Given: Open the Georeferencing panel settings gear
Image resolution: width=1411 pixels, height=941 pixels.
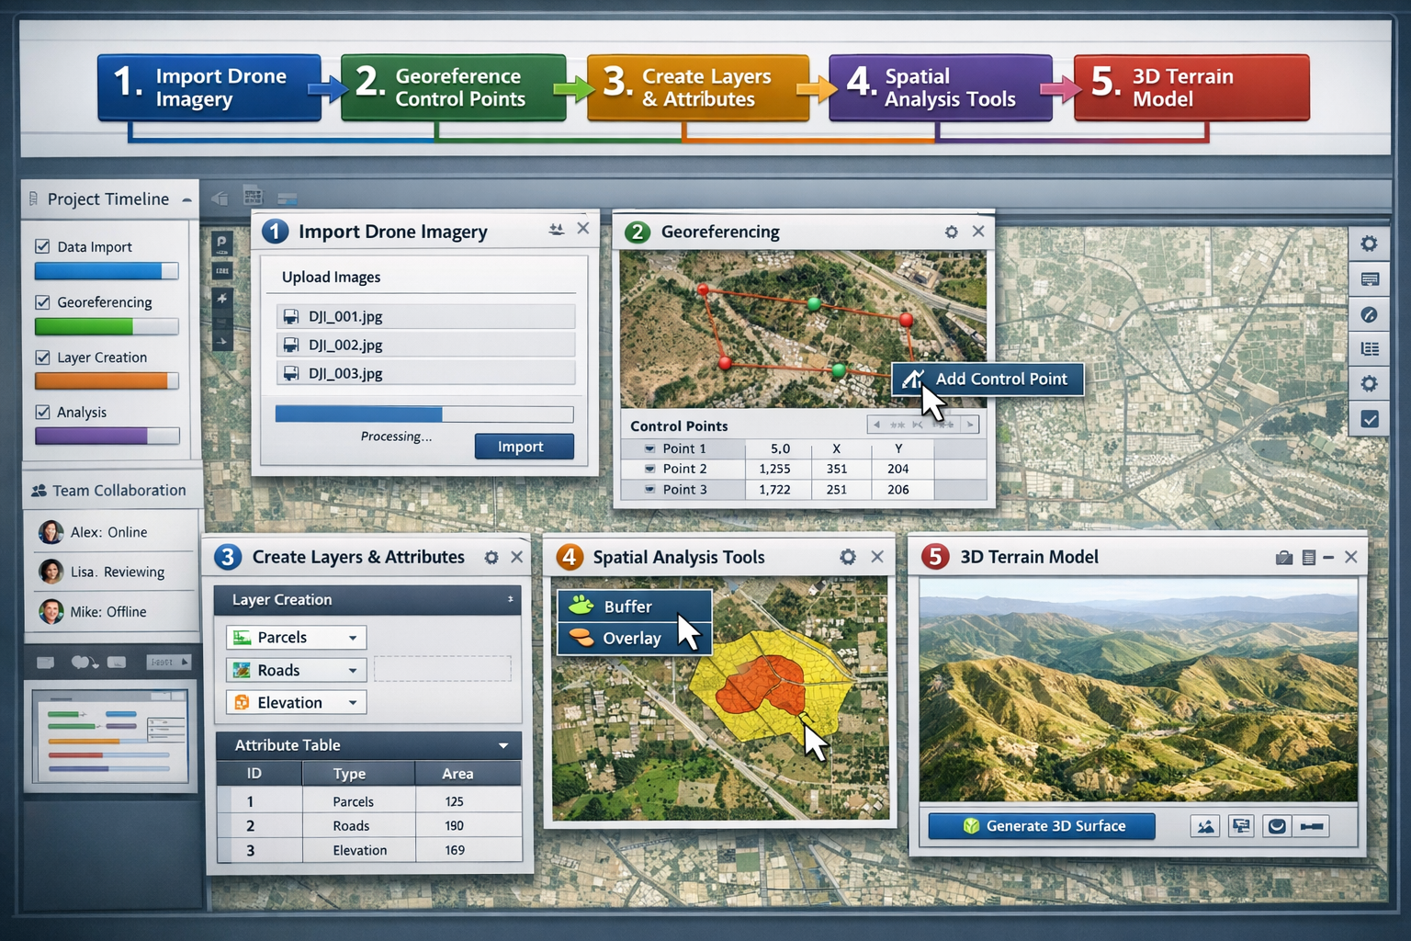Looking at the screenshot, I should (951, 232).
